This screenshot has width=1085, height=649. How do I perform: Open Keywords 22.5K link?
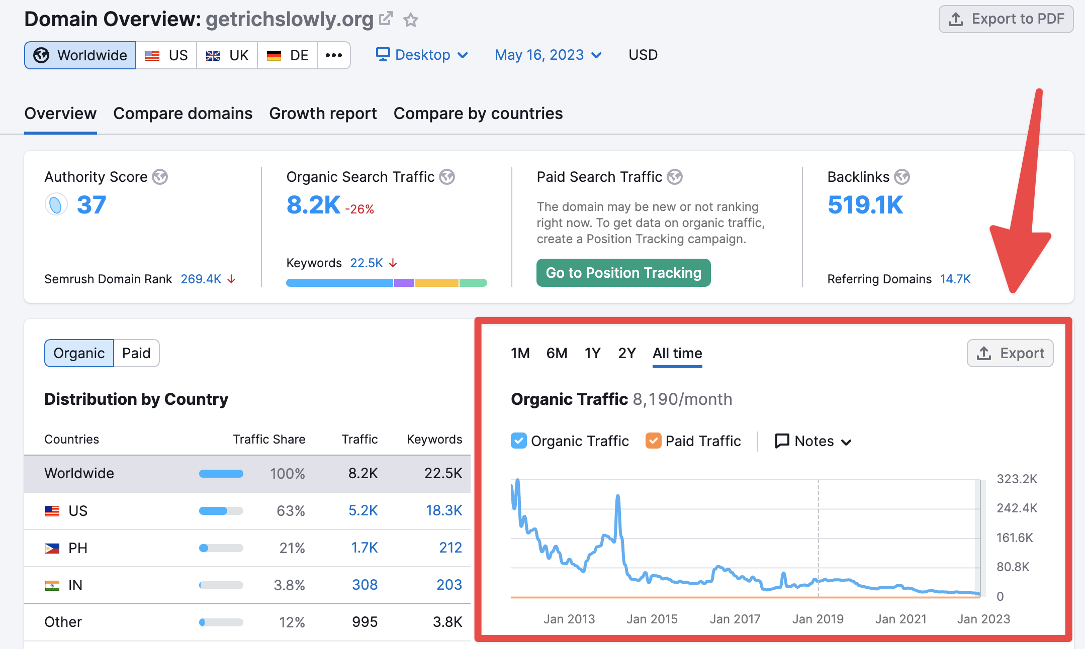click(x=367, y=263)
